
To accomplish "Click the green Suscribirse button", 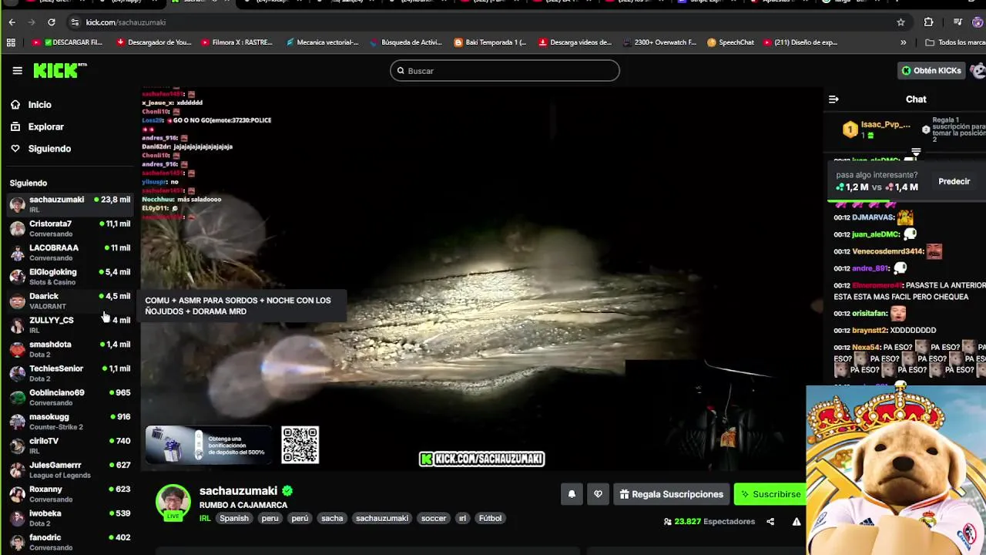I will point(770,494).
